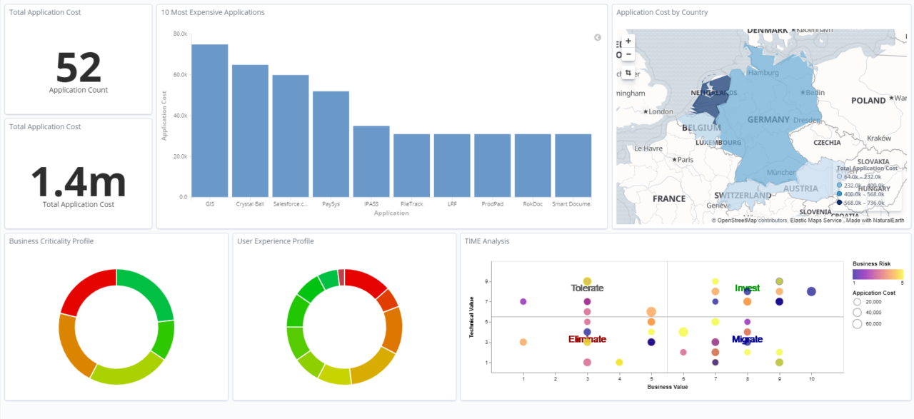Image resolution: width=914 pixels, height=419 pixels.
Task: Click the Business Risk color gradient bar
Action: (x=878, y=274)
